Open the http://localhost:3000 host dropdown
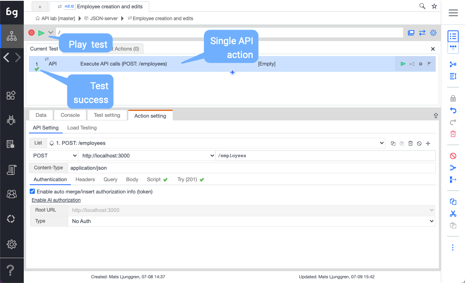This screenshot has height=283, width=465. (147, 156)
